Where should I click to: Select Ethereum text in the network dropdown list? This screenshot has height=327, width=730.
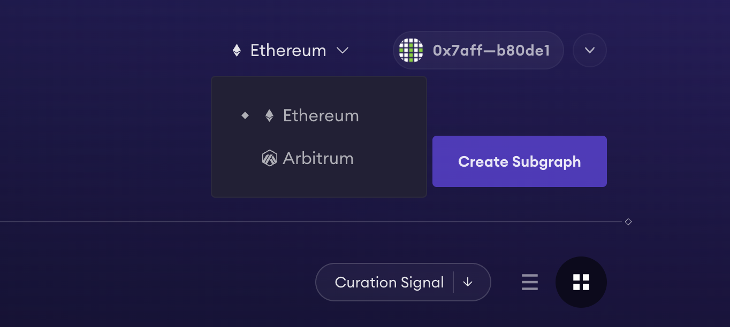pos(321,116)
